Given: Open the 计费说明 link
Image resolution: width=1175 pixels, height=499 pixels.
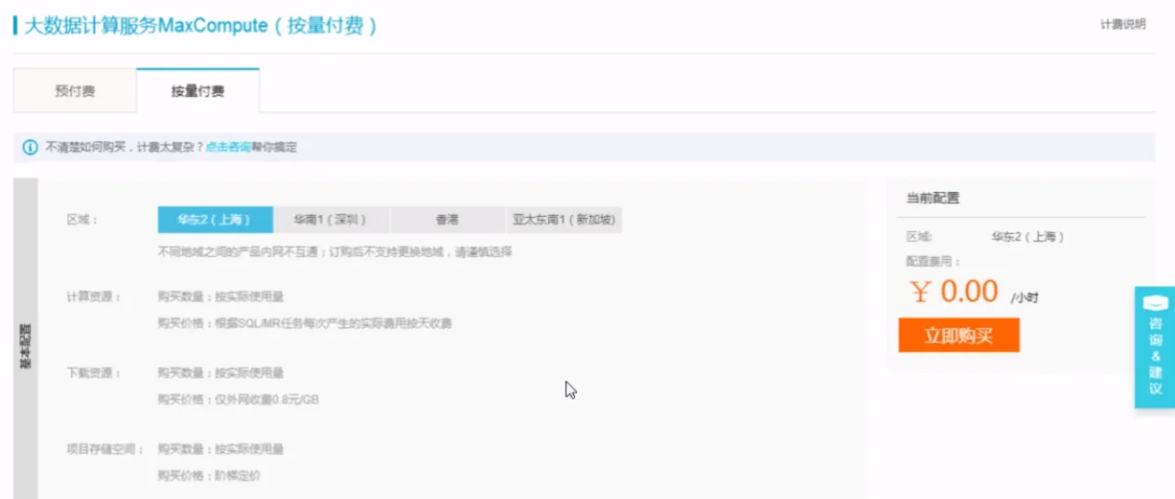Looking at the screenshot, I should [x=1122, y=25].
